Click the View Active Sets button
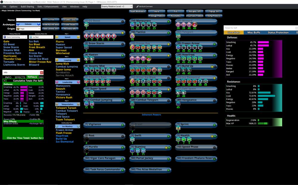Screen dimensions: 298x185 (x=50, y=24)
